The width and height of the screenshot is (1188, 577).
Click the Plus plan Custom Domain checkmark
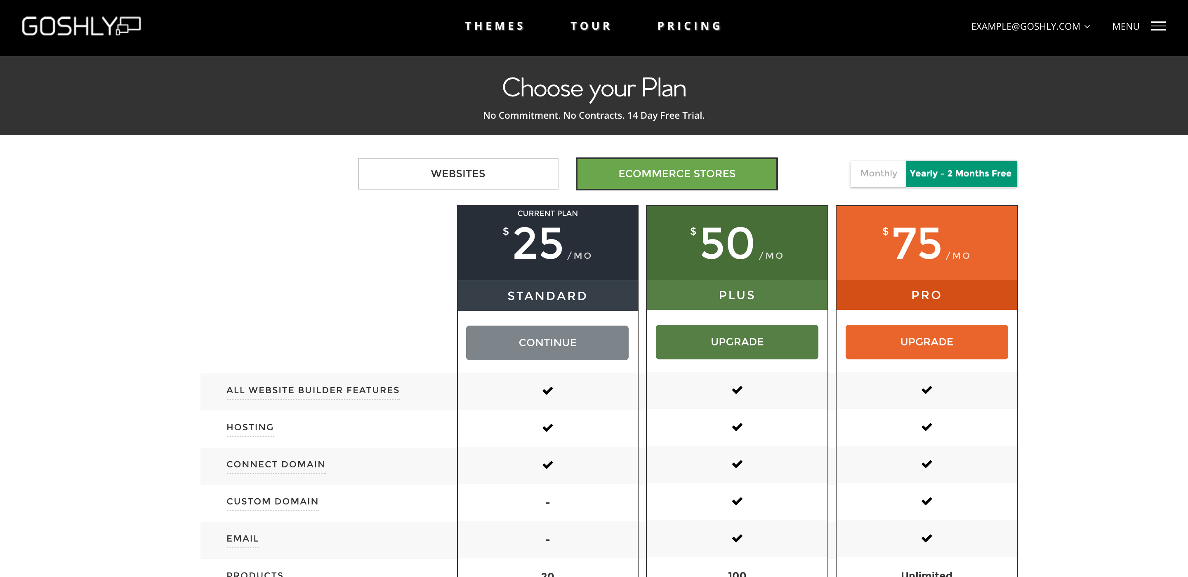pos(737,501)
